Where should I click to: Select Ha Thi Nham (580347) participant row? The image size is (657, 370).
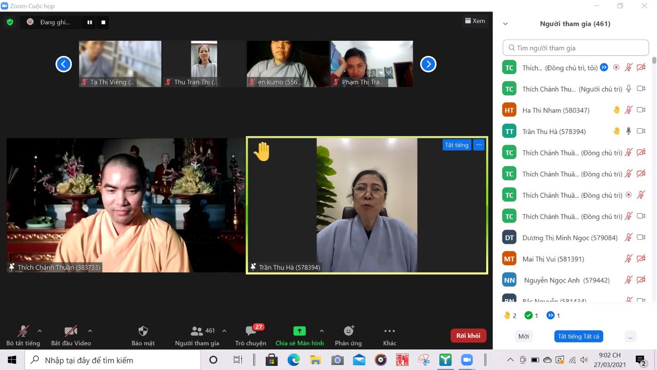(x=574, y=110)
